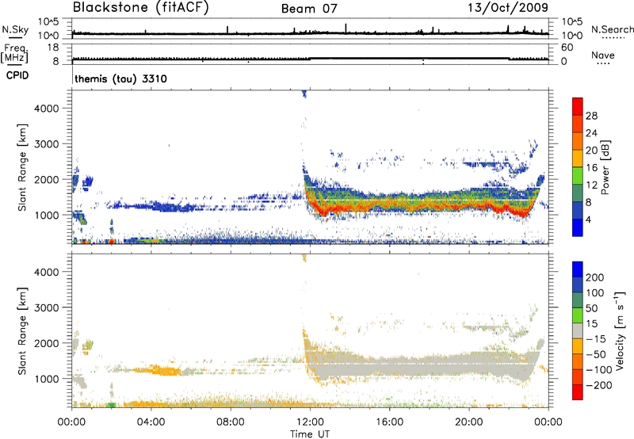Click the 'Beam 07' label
This screenshot has width=634, height=439.
tap(309, 9)
